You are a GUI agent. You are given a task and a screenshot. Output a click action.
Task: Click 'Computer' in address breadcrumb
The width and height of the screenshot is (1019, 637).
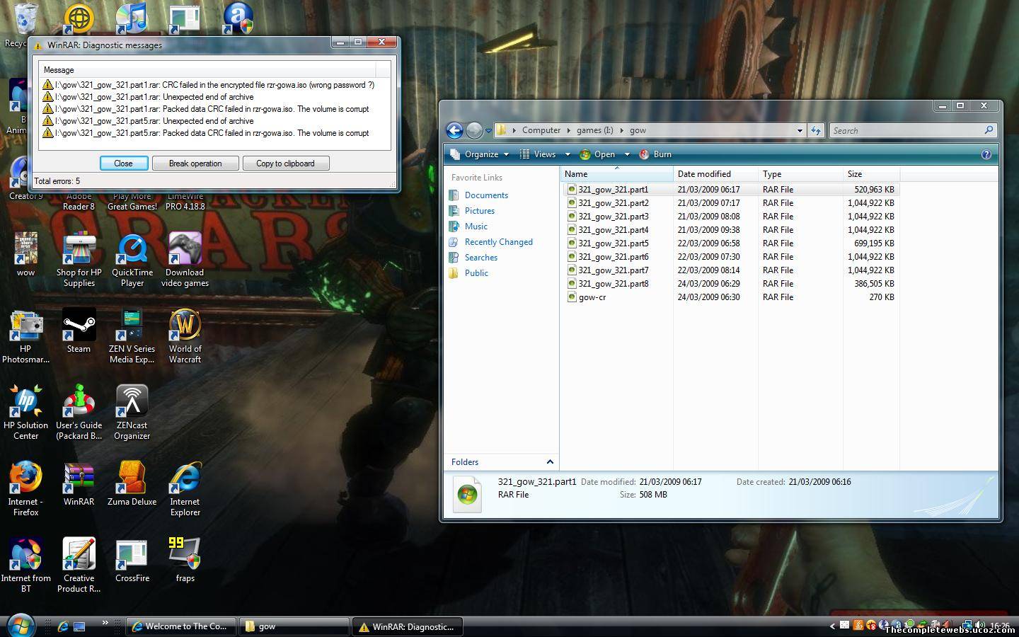(x=541, y=130)
